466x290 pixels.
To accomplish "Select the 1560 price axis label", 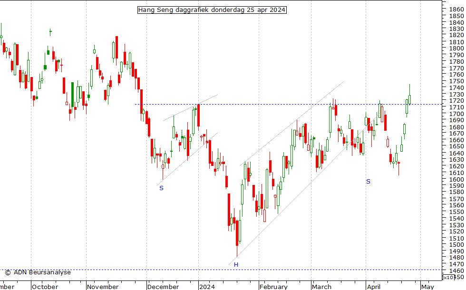I will (x=456, y=205).
